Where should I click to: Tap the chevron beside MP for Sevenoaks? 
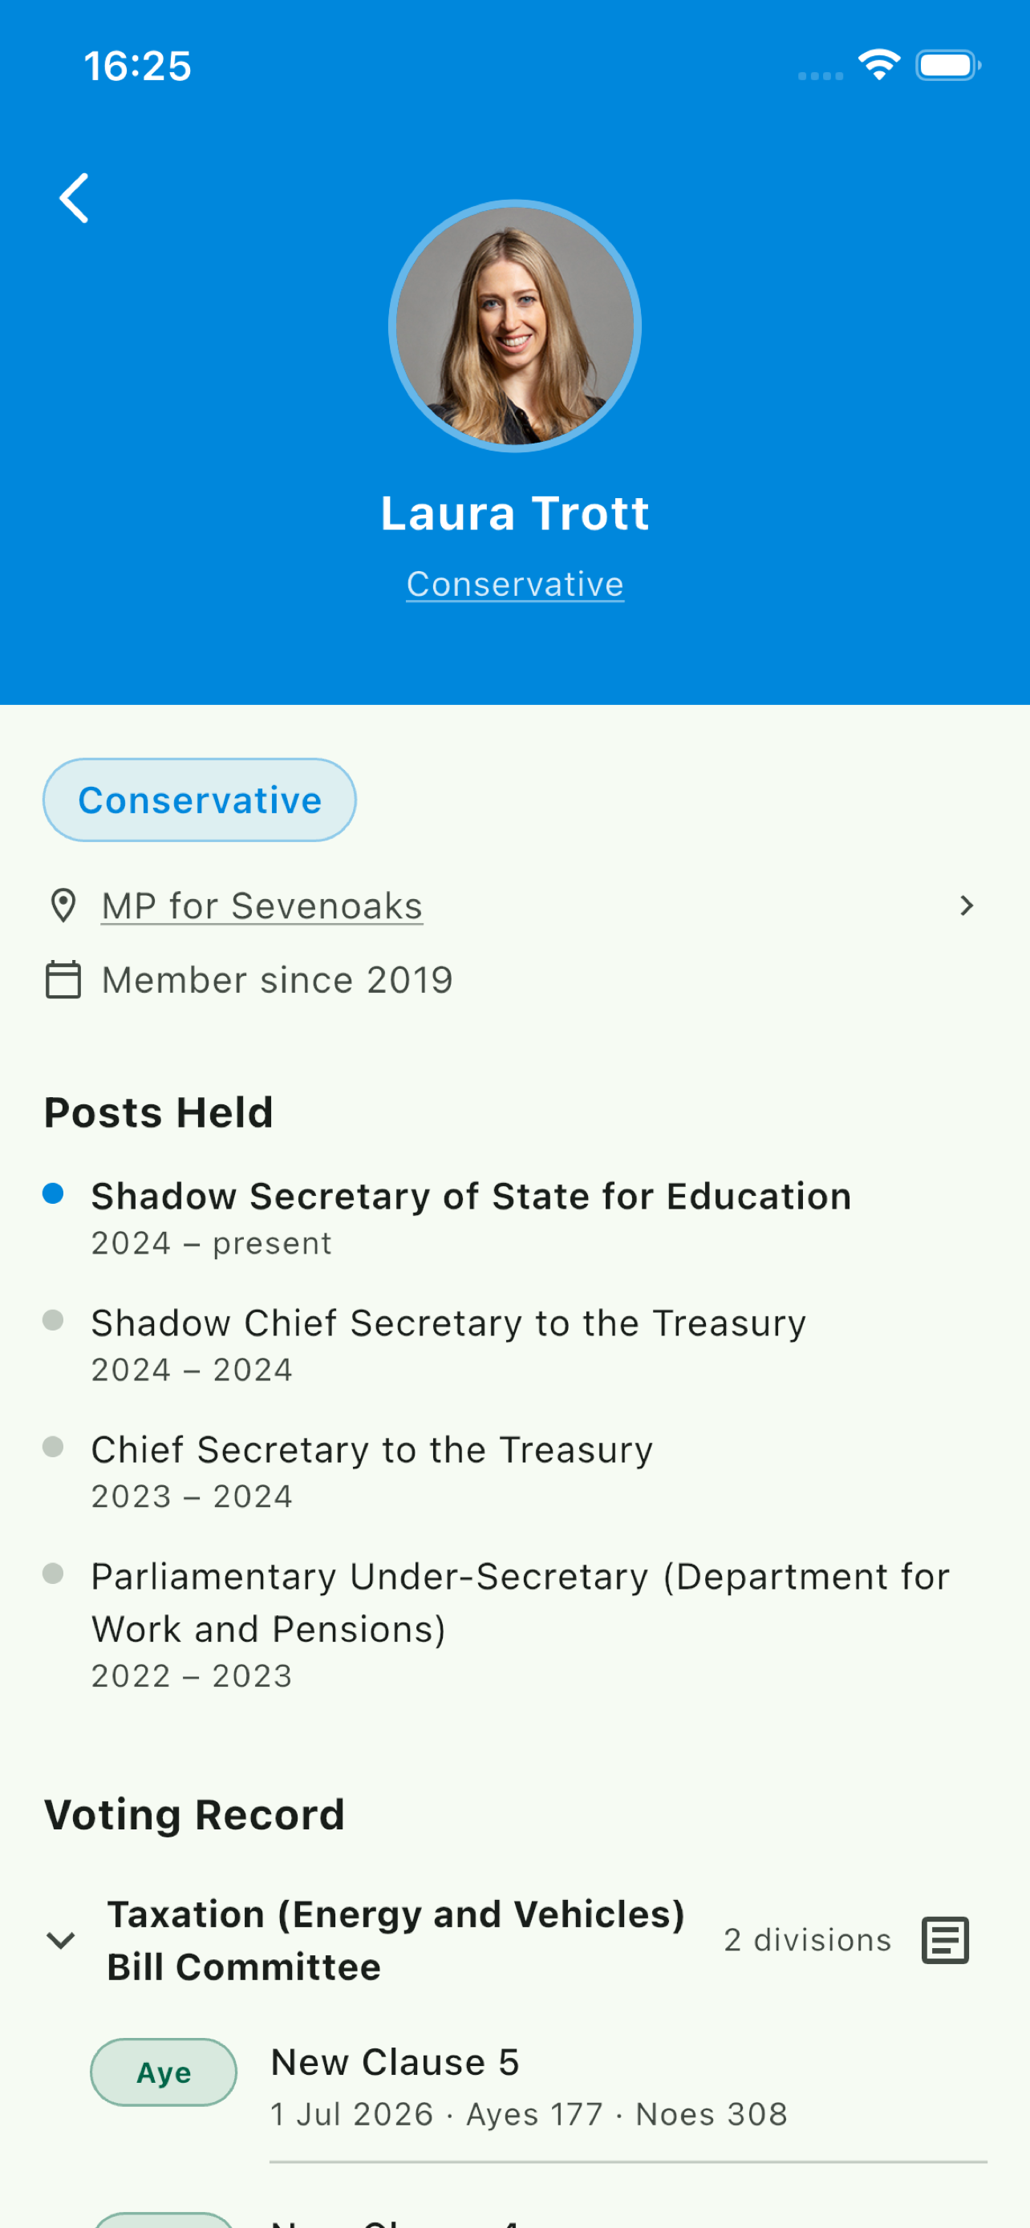pos(967,905)
